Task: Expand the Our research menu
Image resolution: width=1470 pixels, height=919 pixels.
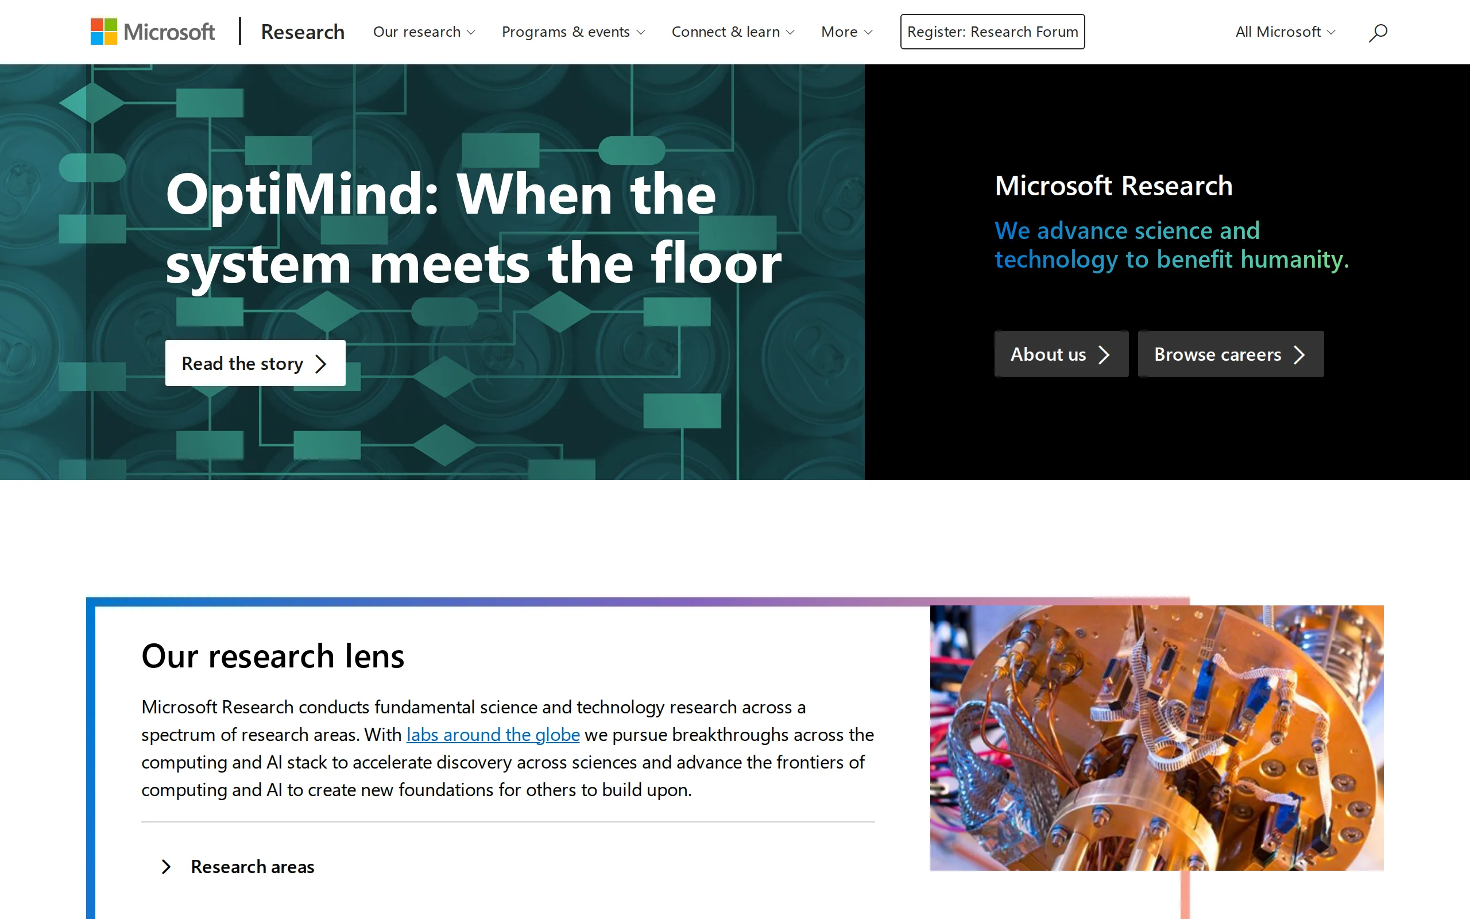Action: pos(424,32)
